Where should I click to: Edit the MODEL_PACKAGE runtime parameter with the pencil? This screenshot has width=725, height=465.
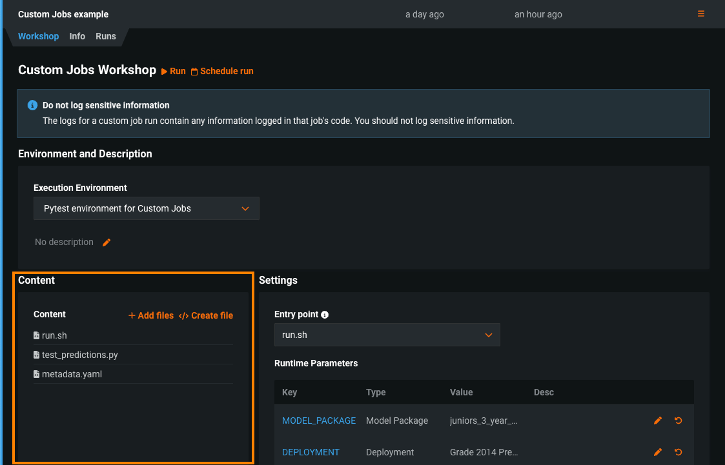tap(658, 420)
